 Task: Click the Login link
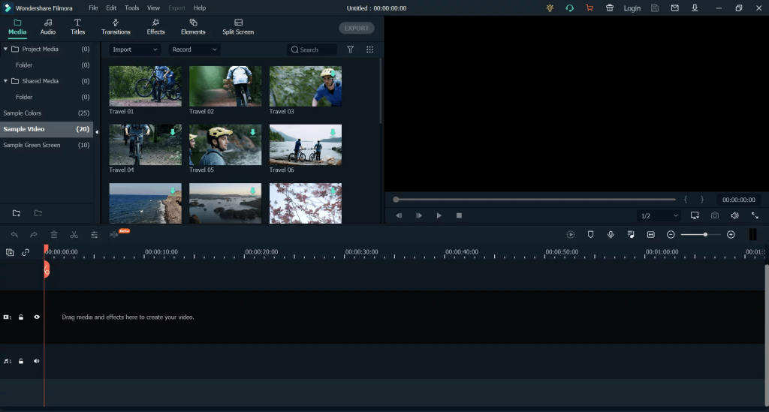tap(632, 8)
